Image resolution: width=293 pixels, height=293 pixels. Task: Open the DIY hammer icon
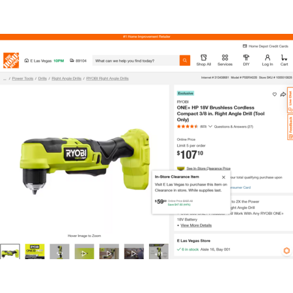[x=246, y=57]
